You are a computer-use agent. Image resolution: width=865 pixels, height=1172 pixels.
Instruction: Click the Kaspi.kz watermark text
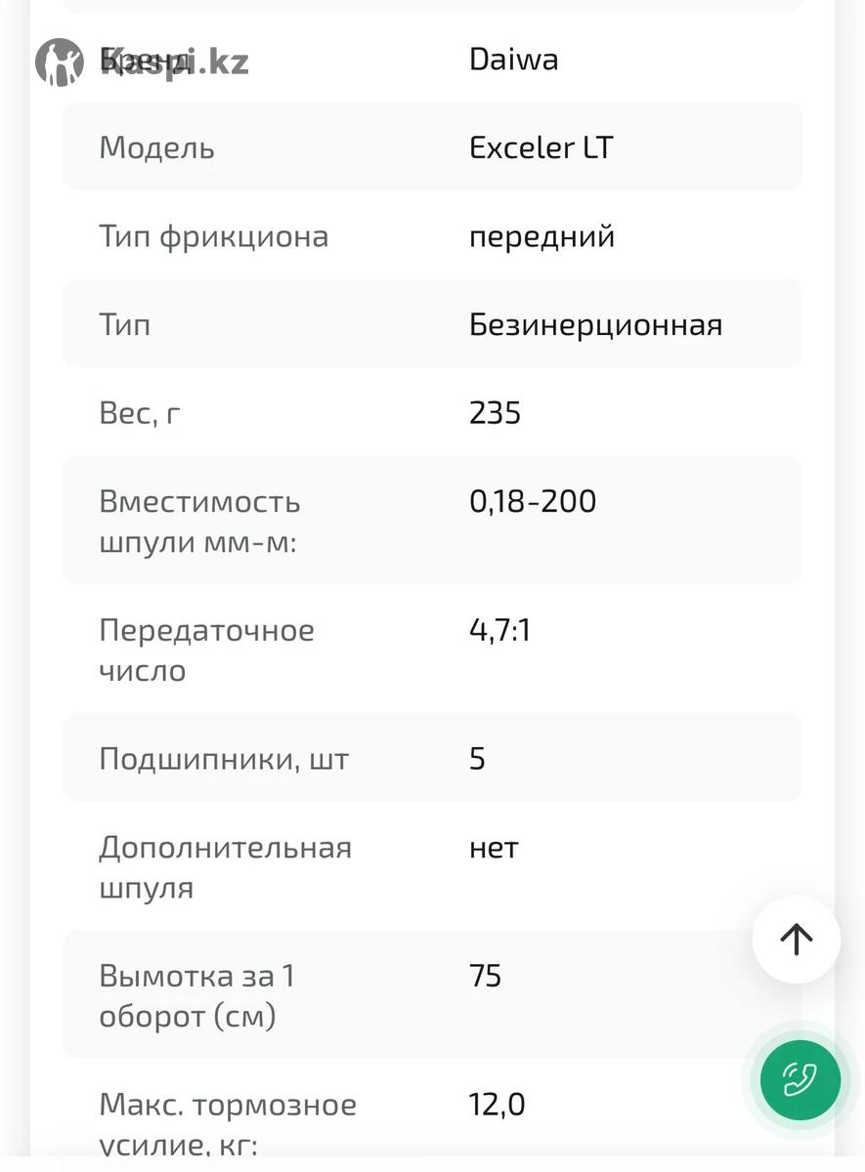point(176,62)
